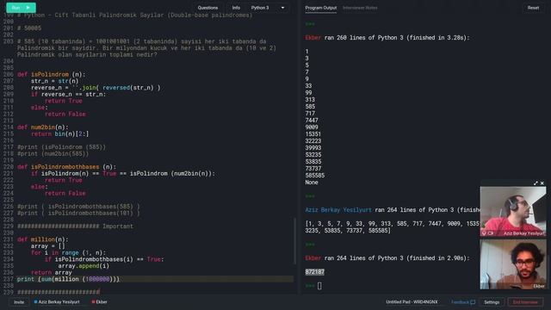The width and height of the screenshot is (551, 310).
Task: Click the def isPolindrom line
Action: click(x=52, y=74)
